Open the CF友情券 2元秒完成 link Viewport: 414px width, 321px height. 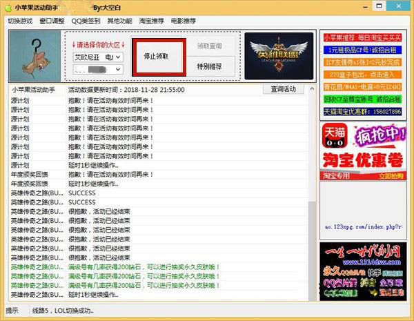(x=362, y=62)
